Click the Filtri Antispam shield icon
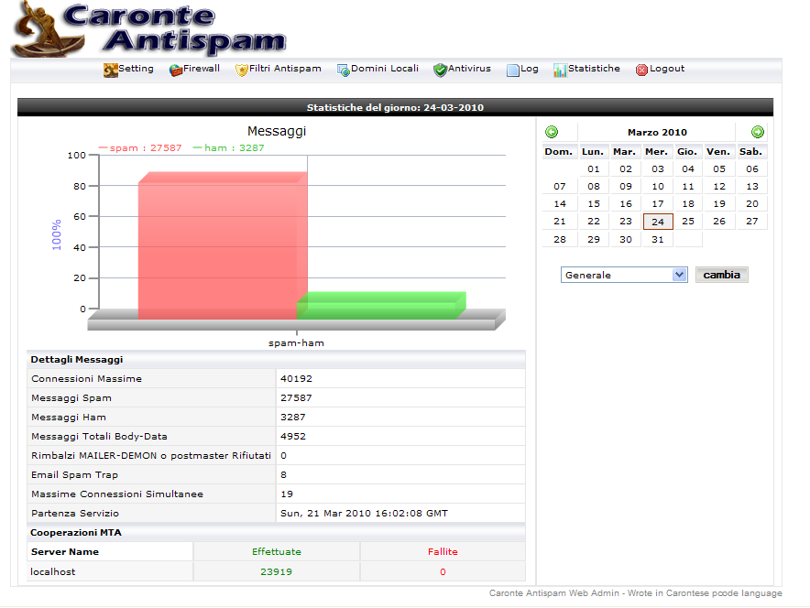 (242, 71)
